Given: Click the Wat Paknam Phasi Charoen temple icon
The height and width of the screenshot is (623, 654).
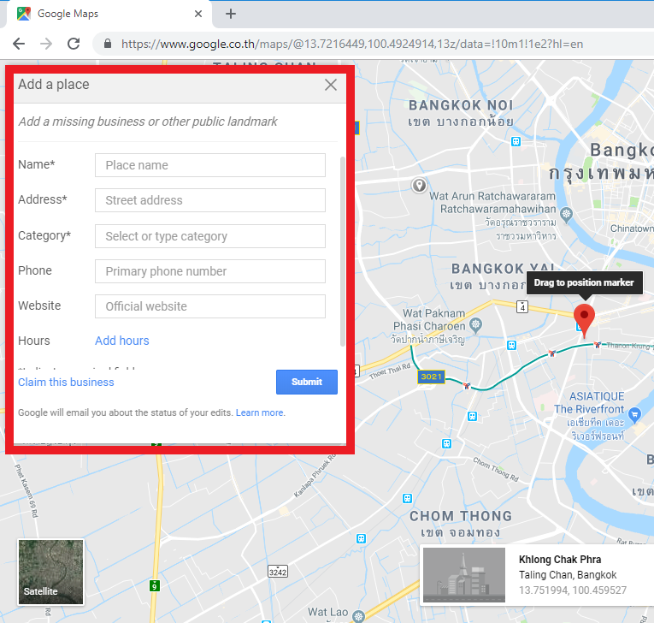Looking at the screenshot, I should 475,324.
